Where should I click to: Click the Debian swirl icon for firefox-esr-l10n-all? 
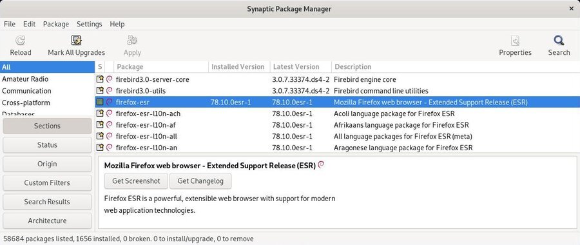(109, 136)
